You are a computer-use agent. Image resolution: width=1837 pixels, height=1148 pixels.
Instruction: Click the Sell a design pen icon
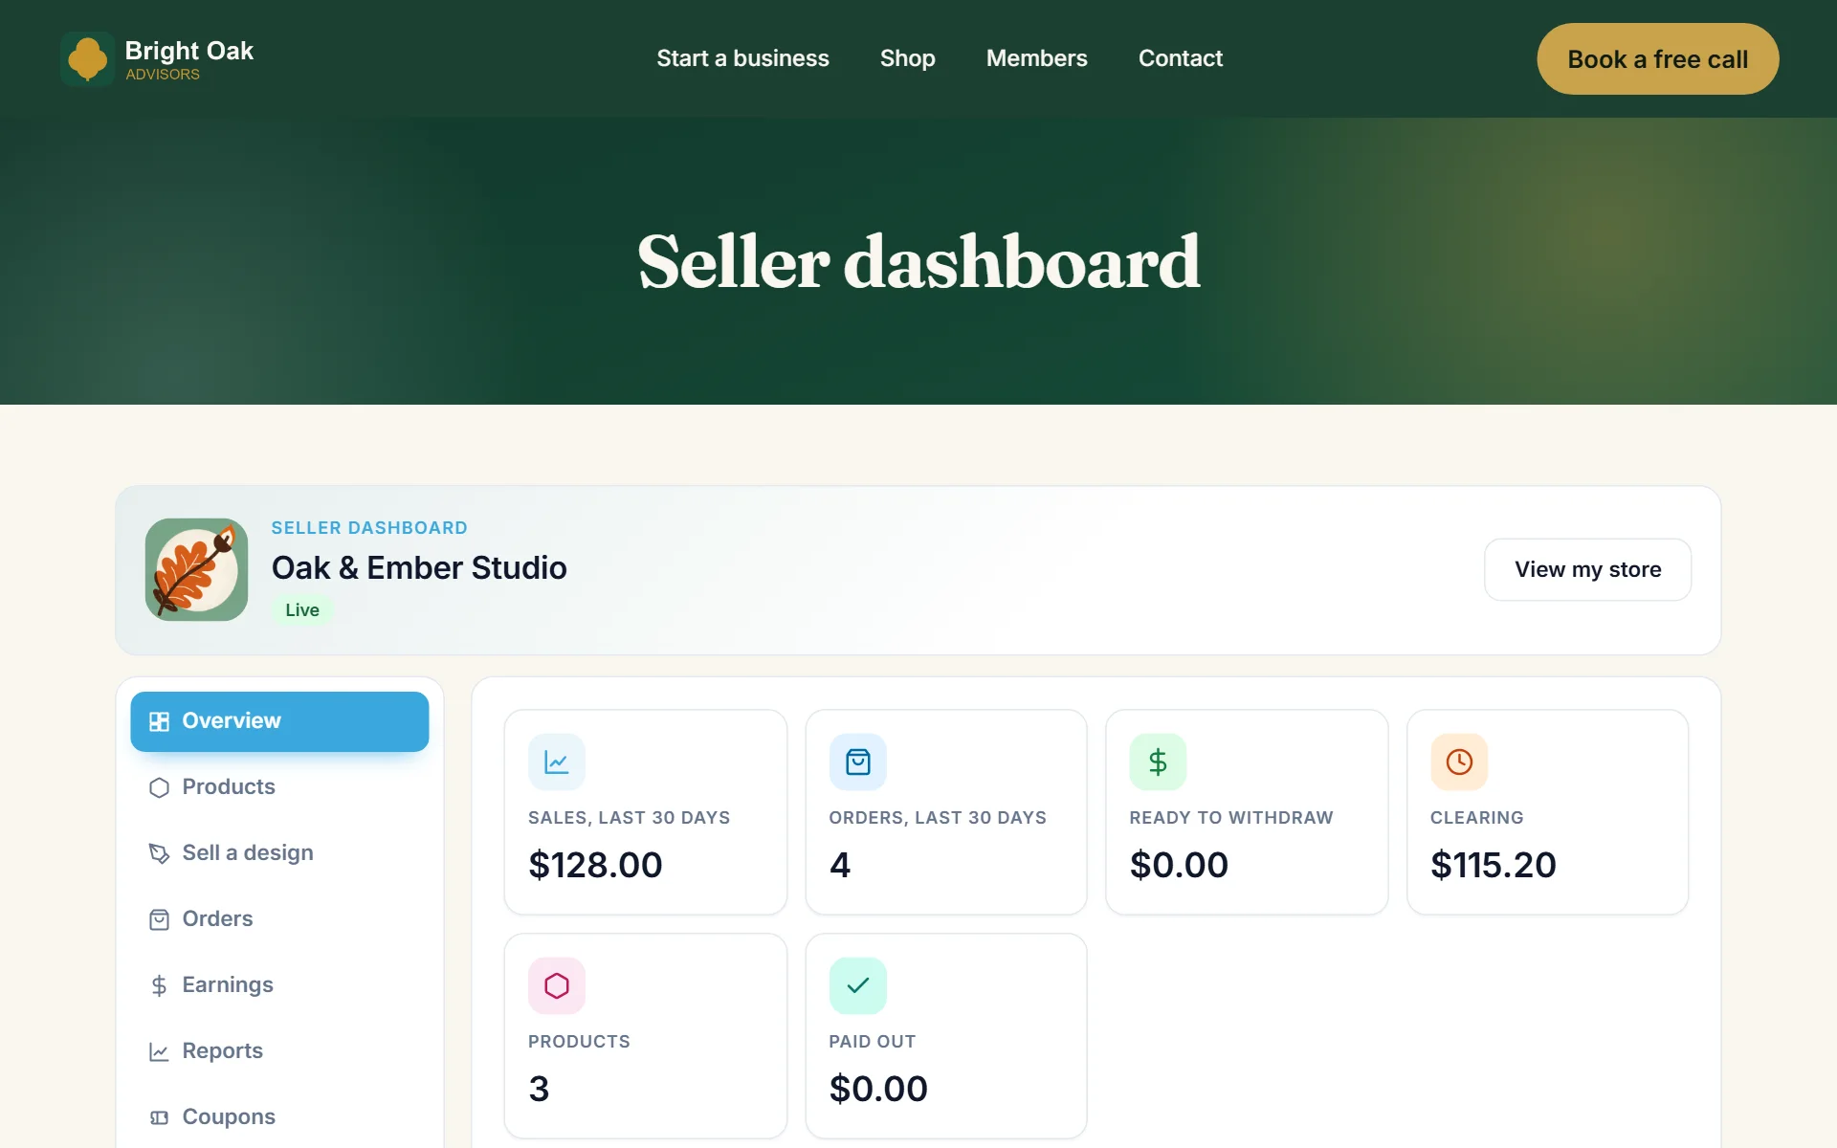pos(159,853)
